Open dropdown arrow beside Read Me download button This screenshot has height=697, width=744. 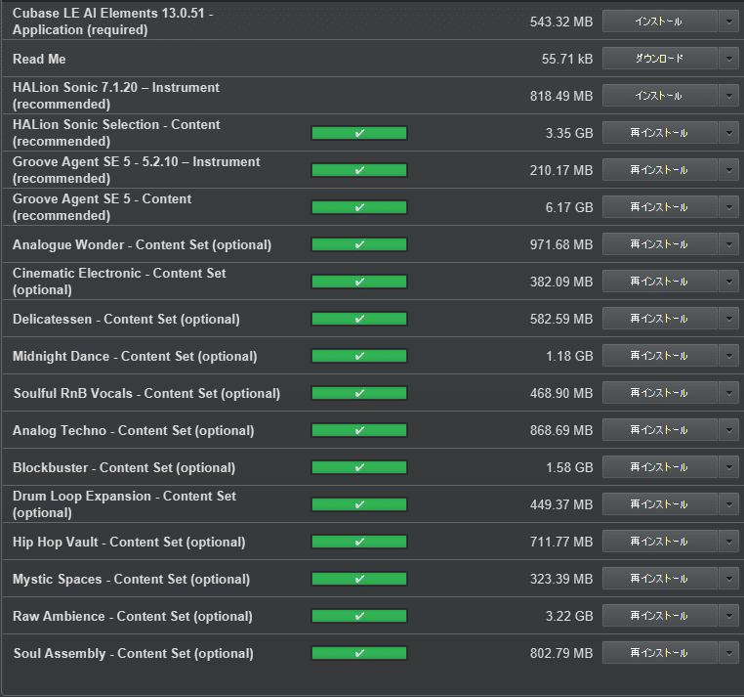(728, 59)
